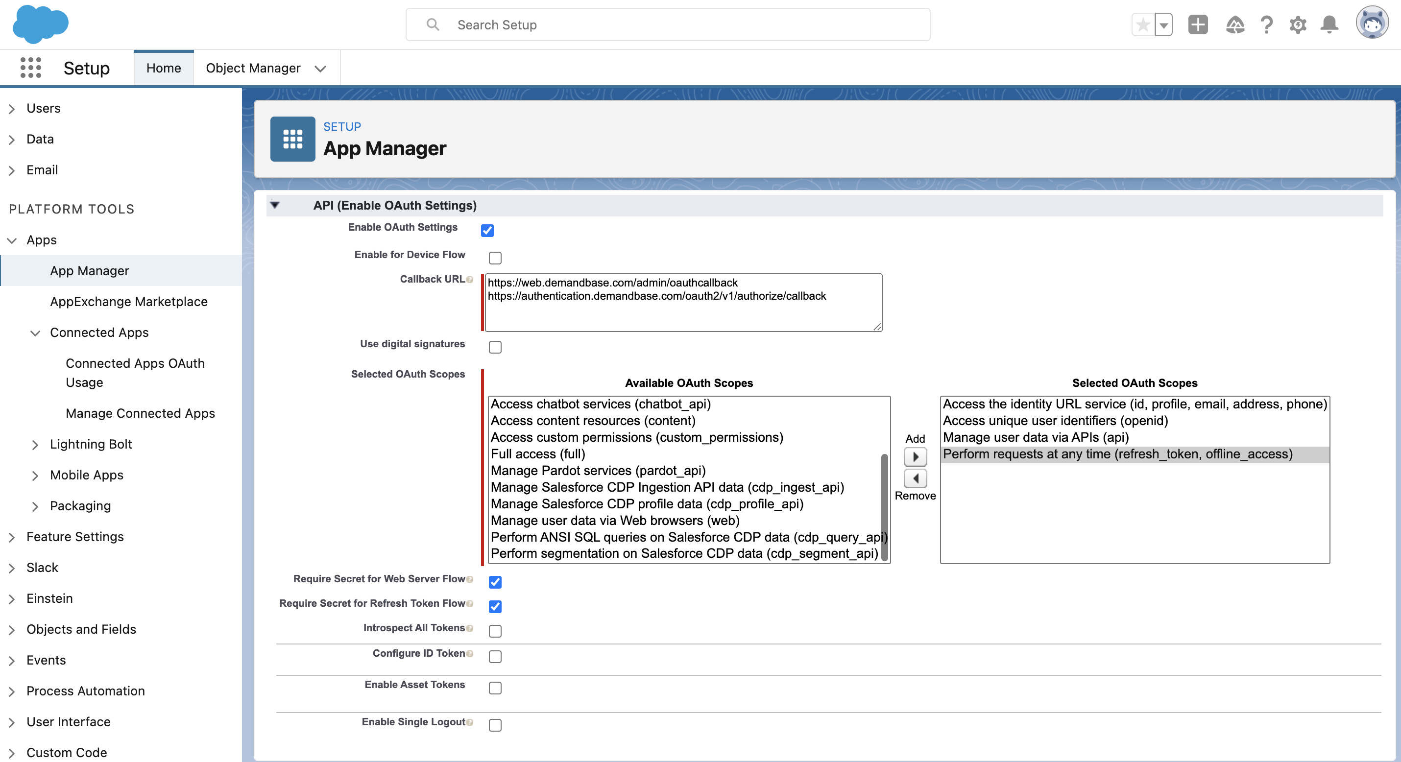This screenshot has width=1401, height=762.
Task: Click the Add scope arrow button
Action: (915, 457)
